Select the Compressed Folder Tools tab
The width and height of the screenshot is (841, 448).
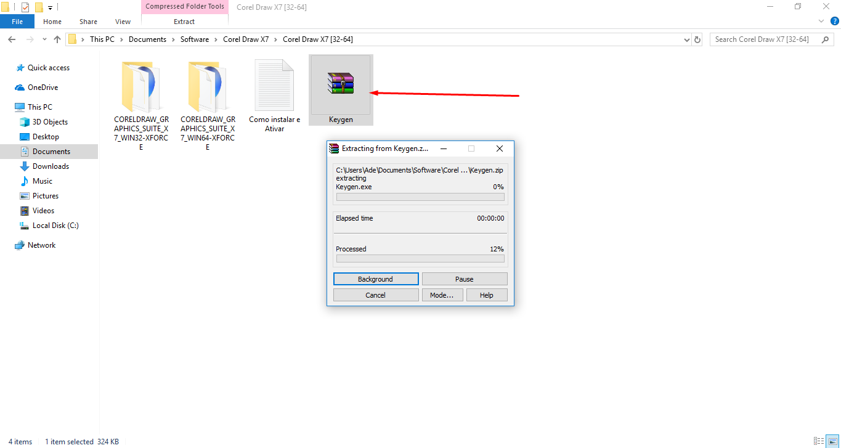pyautogui.click(x=185, y=7)
